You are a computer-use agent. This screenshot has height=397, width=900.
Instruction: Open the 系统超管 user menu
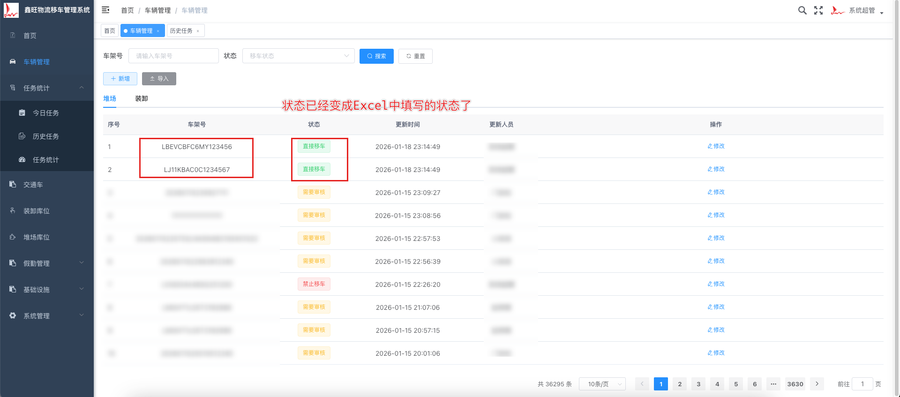tap(857, 10)
